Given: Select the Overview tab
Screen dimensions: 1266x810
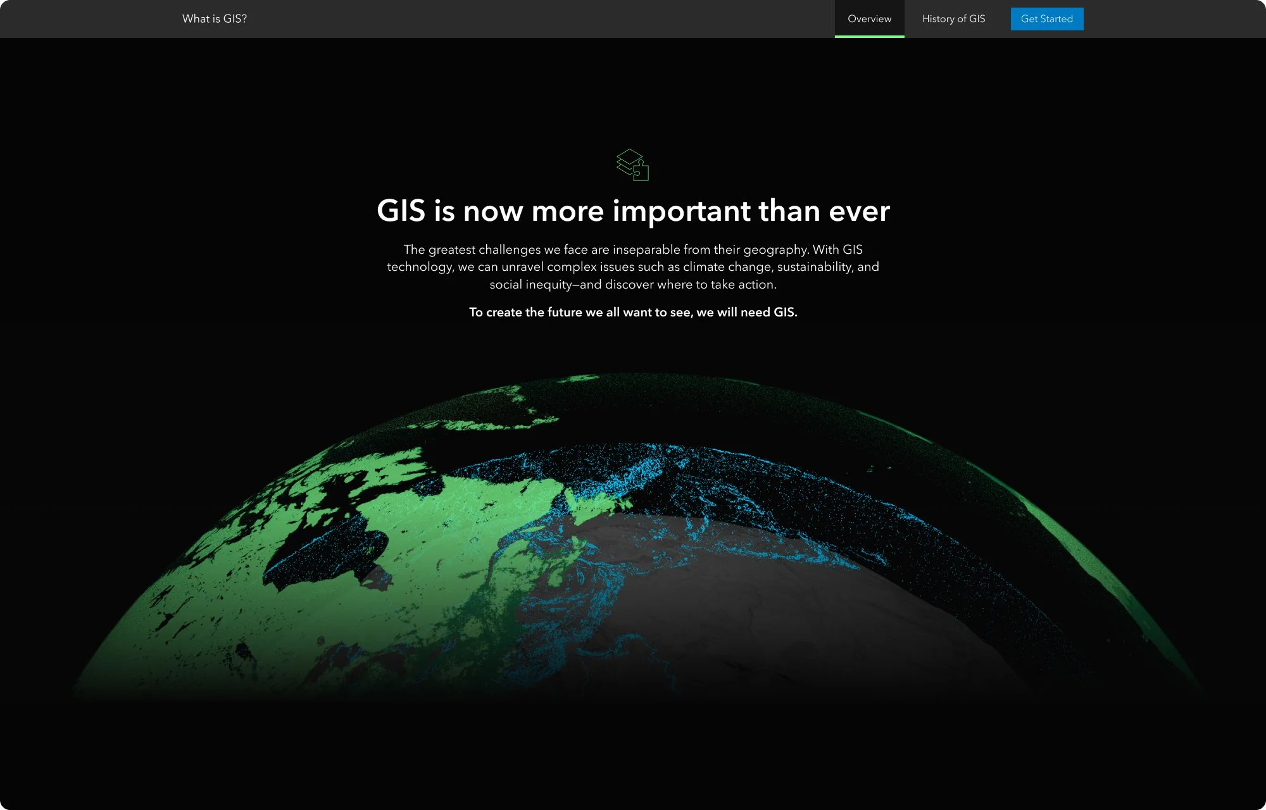Looking at the screenshot, I should [869, 18].
